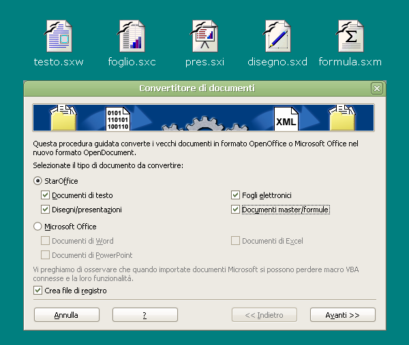Click the binary 0101 document icon in banner
This screenshot has height=345, width=409.
click(118, 118)
